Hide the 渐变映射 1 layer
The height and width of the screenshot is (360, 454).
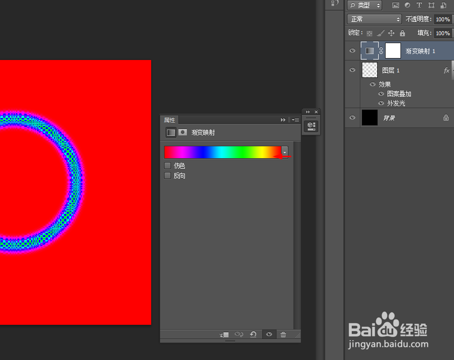(x=352, y=51)
